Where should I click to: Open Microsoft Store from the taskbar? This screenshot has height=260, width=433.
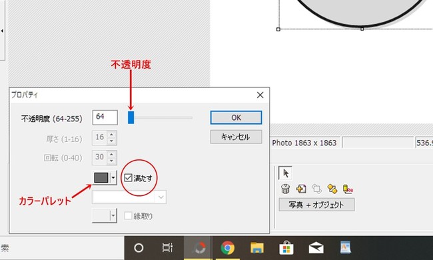(286, 247)
